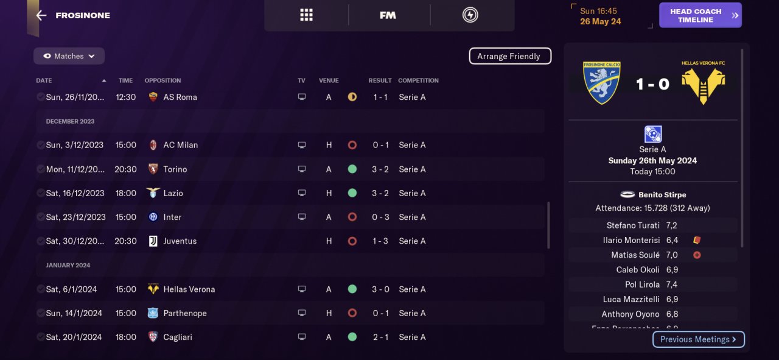Click the Frosinone Calcio crest in match panel
The height and width of the screenshot is (360, 779).
click(x=601, y=82)
